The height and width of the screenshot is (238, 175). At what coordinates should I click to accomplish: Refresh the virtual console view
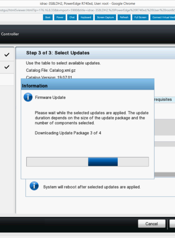[124, 17]
